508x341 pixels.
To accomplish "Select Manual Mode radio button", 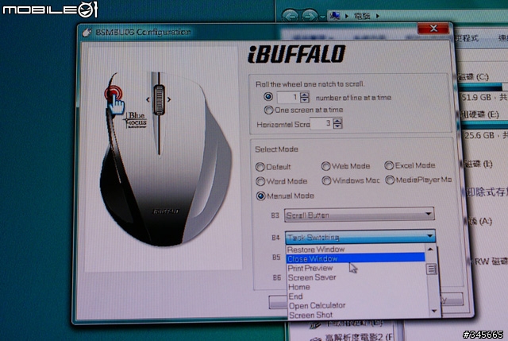I will pos(260,196).
